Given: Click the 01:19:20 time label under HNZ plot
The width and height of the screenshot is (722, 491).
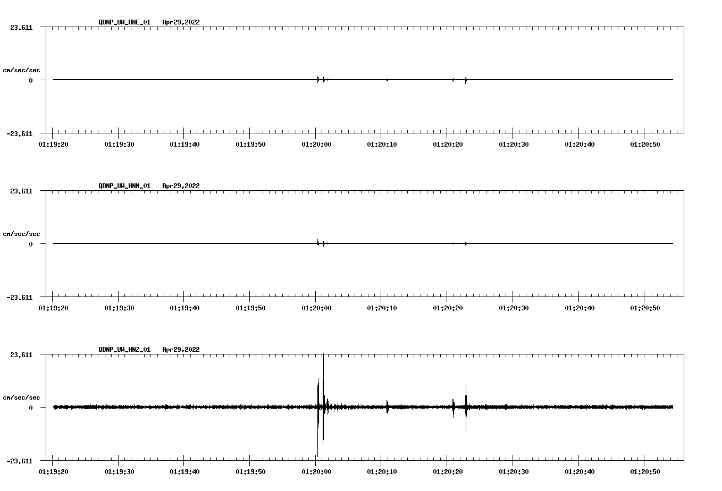Looking at the screenshot, I should coord(53,471).
